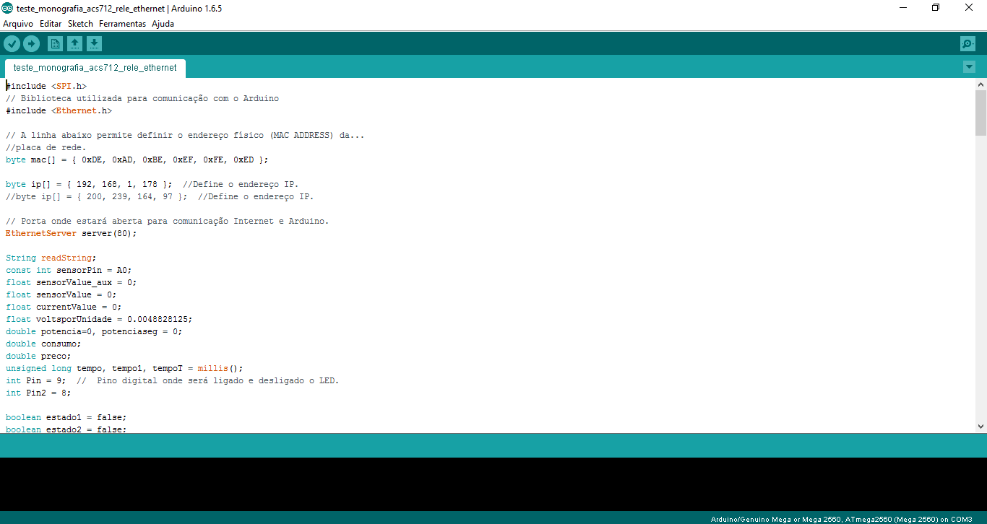Viewport: 987px width, 524px height.
Task: Click the Verify sketch checkmark icon
Action: tap(12, 44)
